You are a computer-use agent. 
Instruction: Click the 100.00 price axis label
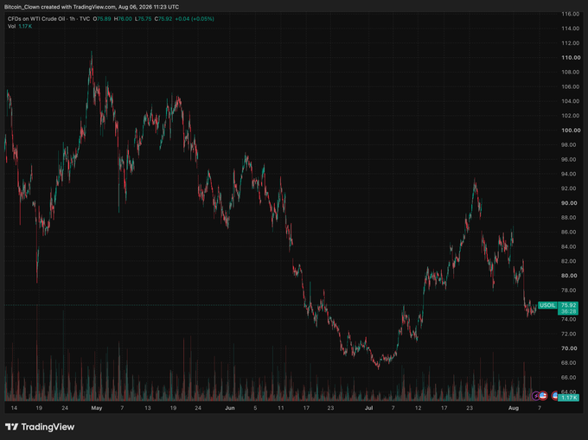[571, 130]
